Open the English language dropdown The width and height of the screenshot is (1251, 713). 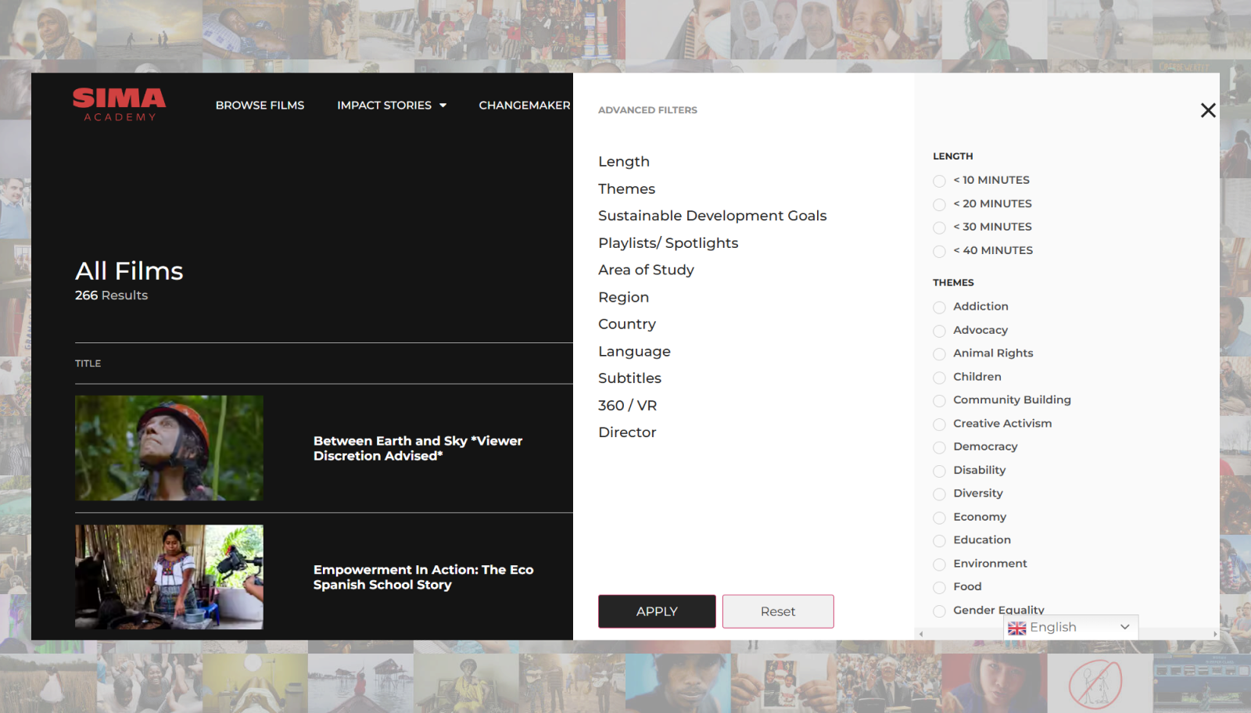coord(1070,627)
